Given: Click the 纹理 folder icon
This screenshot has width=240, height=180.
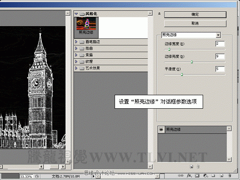Looking at the screenshot, I should tap(82, 62).
